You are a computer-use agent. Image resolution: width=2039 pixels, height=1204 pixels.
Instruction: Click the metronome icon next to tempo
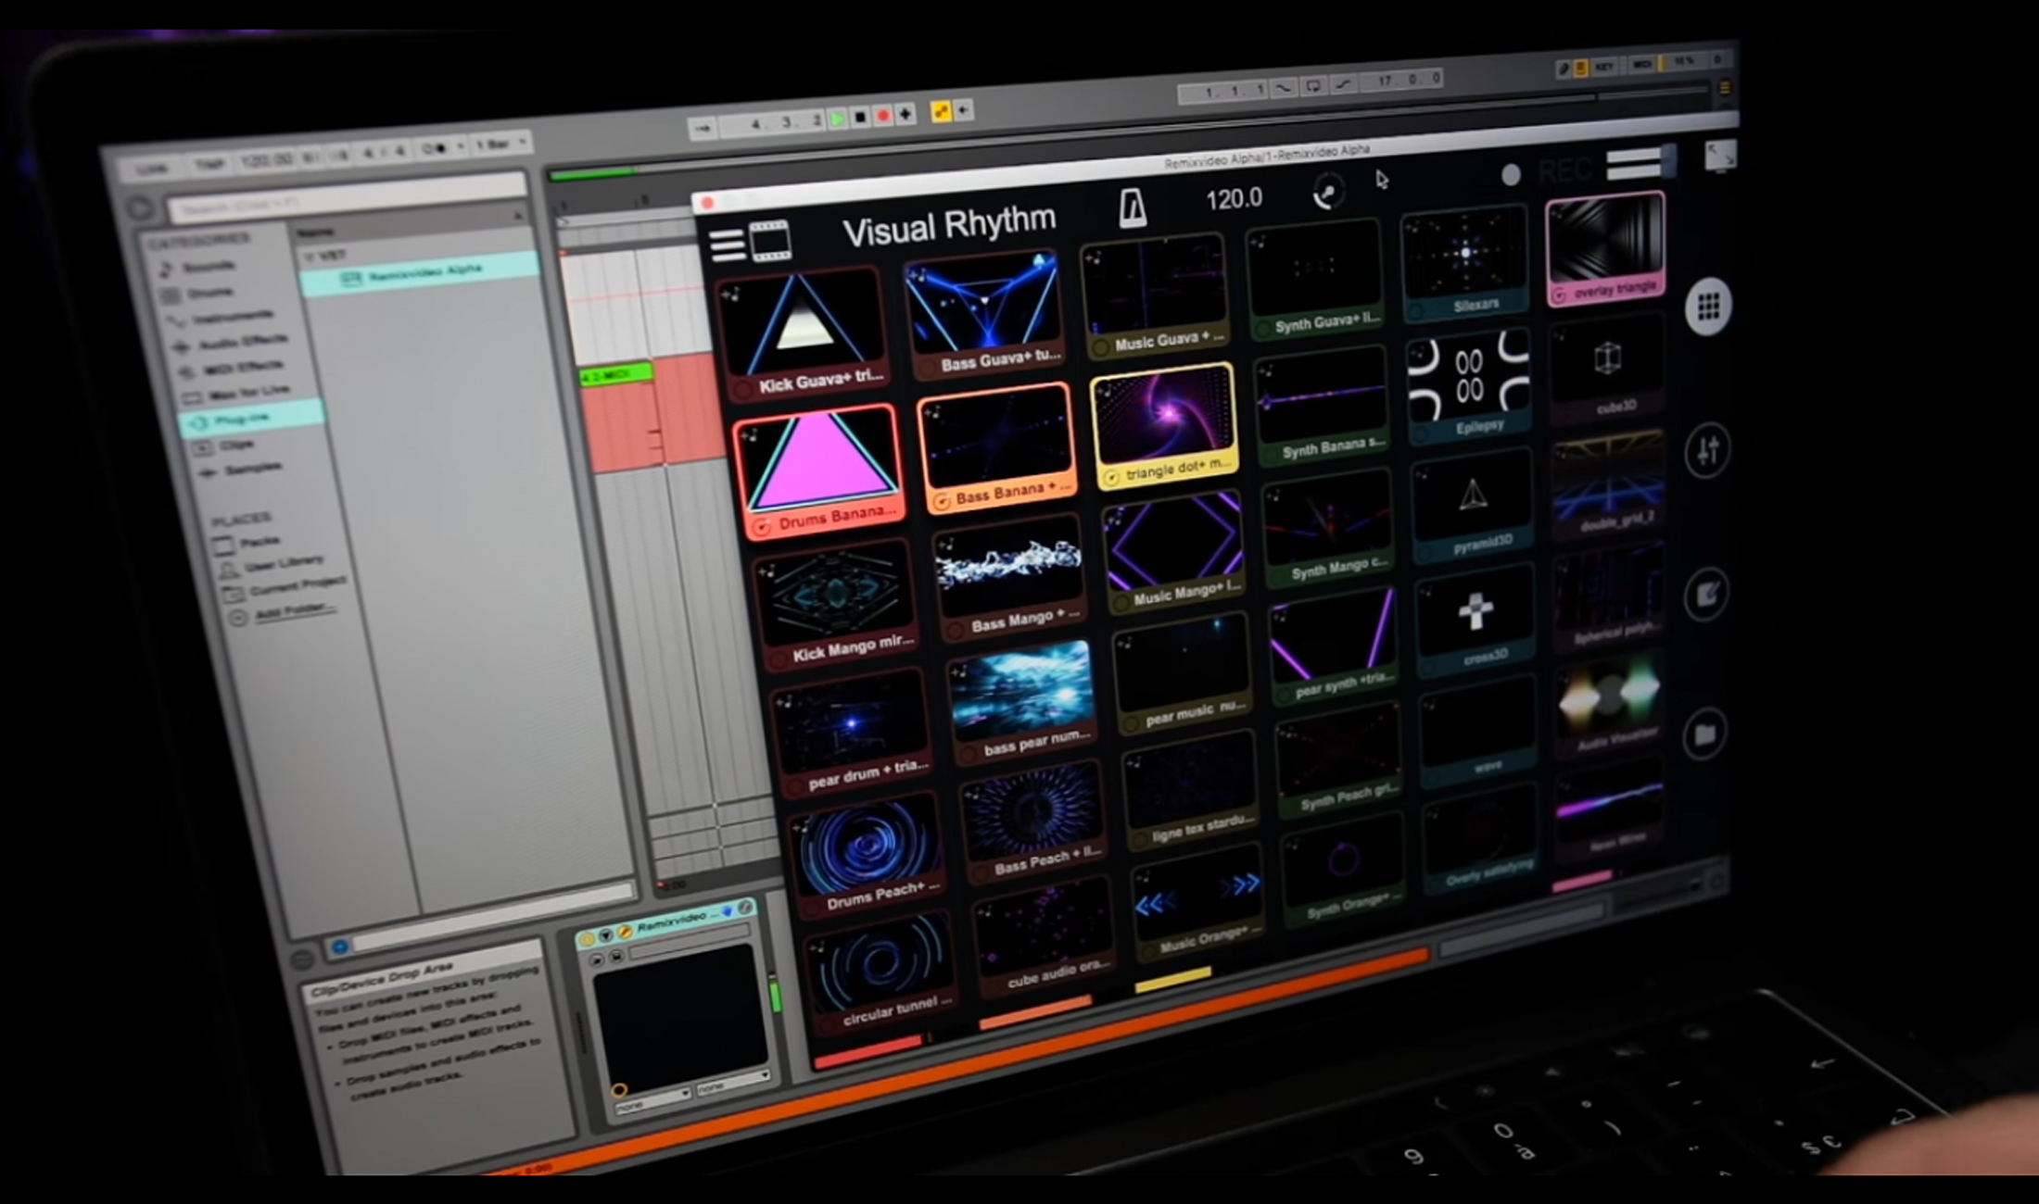click(1132, 207)
